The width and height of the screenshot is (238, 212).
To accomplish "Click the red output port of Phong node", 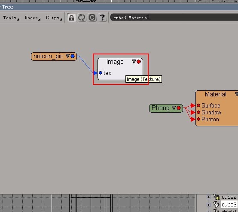I will 179,108.
